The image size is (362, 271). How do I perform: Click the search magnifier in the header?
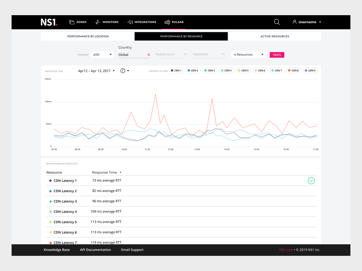click(x=277, y=22)
